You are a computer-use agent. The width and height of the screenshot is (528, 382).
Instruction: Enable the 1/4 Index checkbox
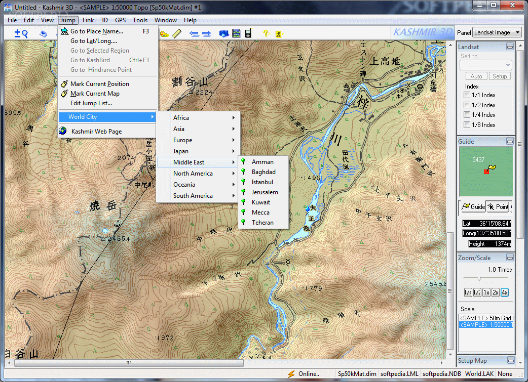pos(467,115)
